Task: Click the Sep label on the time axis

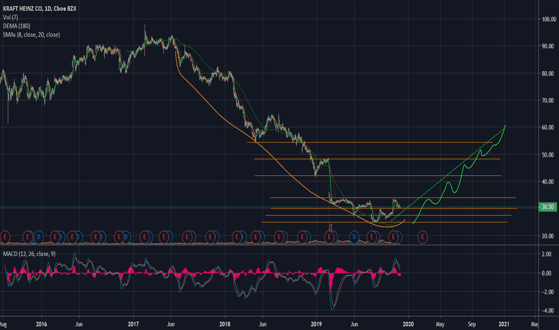Action: click(471, 324)
